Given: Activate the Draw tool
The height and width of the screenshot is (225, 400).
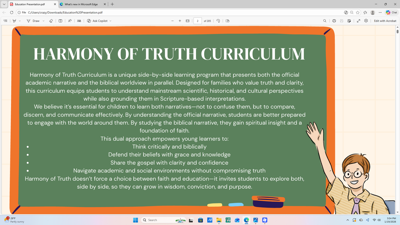Looking at the screenshot, I should point(33,21).
